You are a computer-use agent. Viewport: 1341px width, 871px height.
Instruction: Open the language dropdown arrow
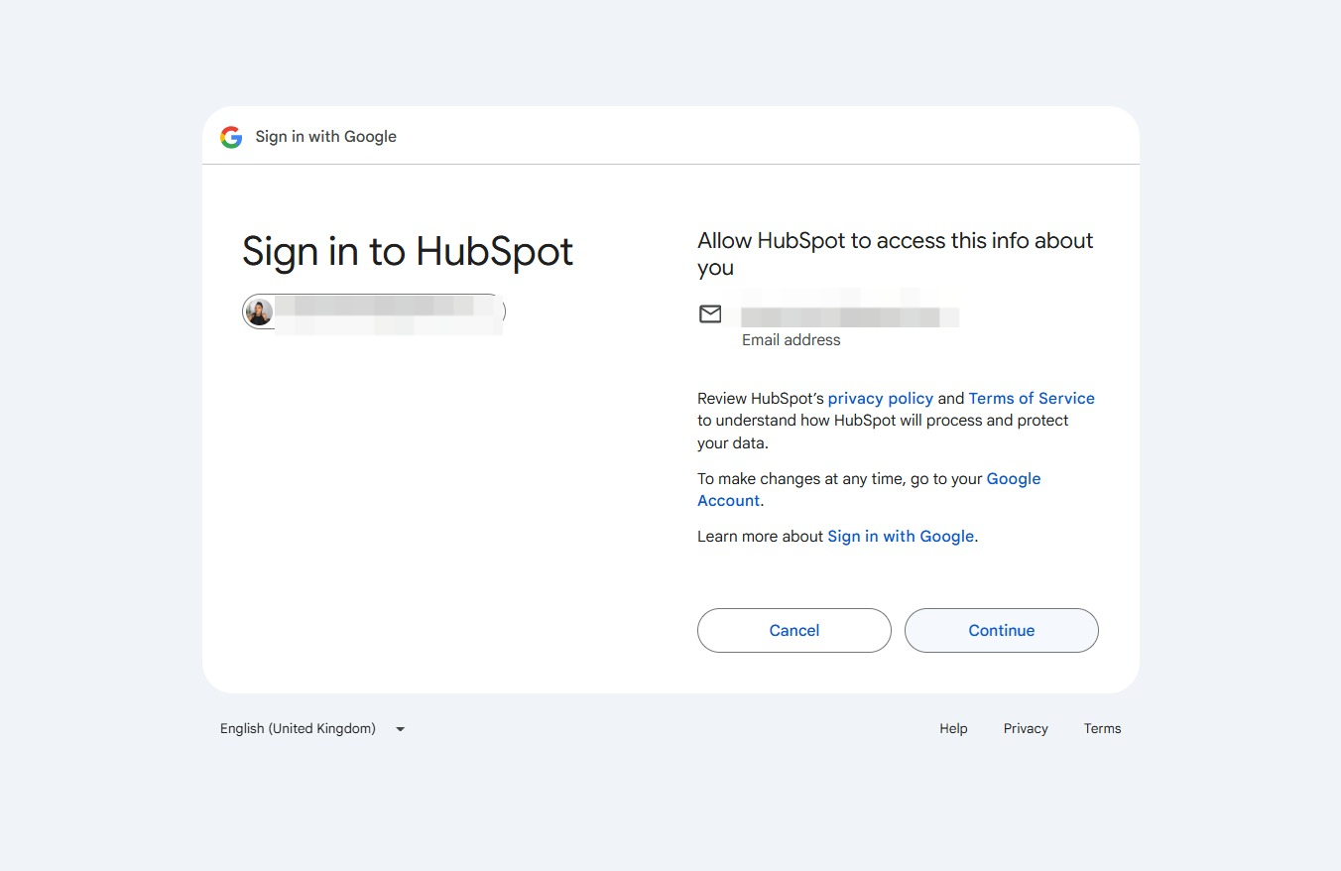coord(401,729)
